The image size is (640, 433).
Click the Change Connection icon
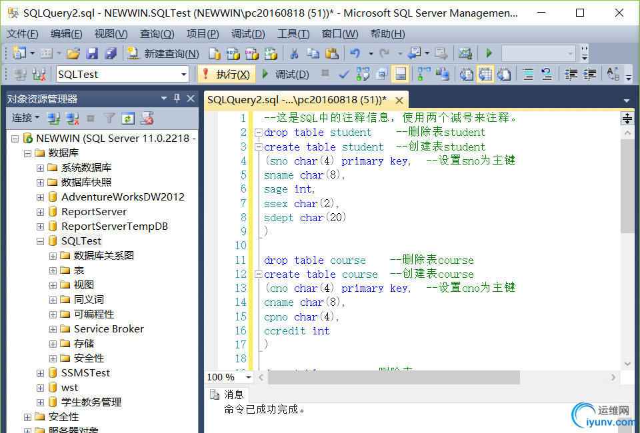point(39,74)
